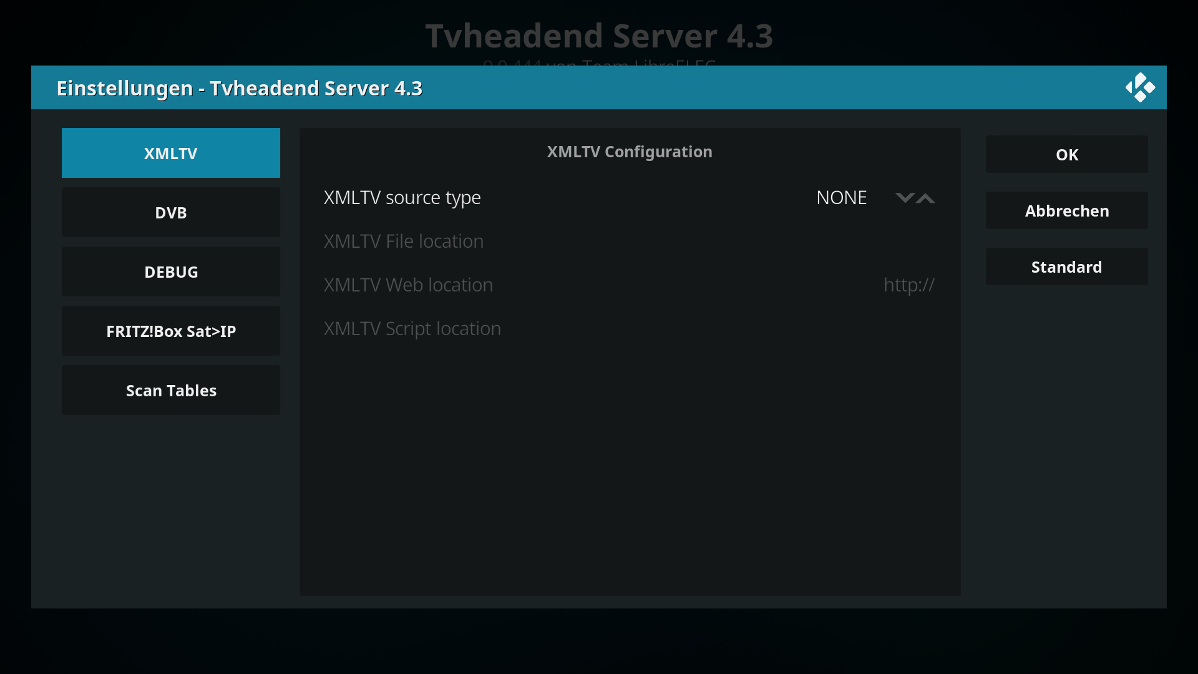Click the NONE value of source type
This screenshot has height=674, width=1198.
841,198
